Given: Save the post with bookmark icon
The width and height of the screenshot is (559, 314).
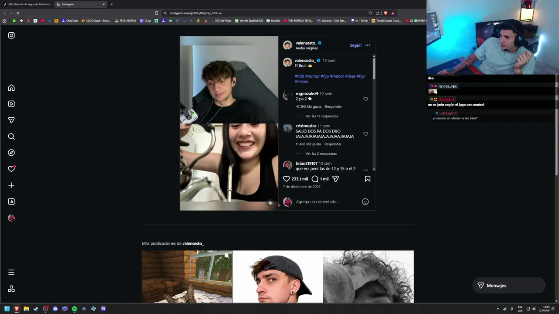Looking at the screenshot, I should [368, 179].
